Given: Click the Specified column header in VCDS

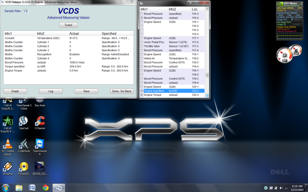Looking at the screenshot, I should coord(116,34).
